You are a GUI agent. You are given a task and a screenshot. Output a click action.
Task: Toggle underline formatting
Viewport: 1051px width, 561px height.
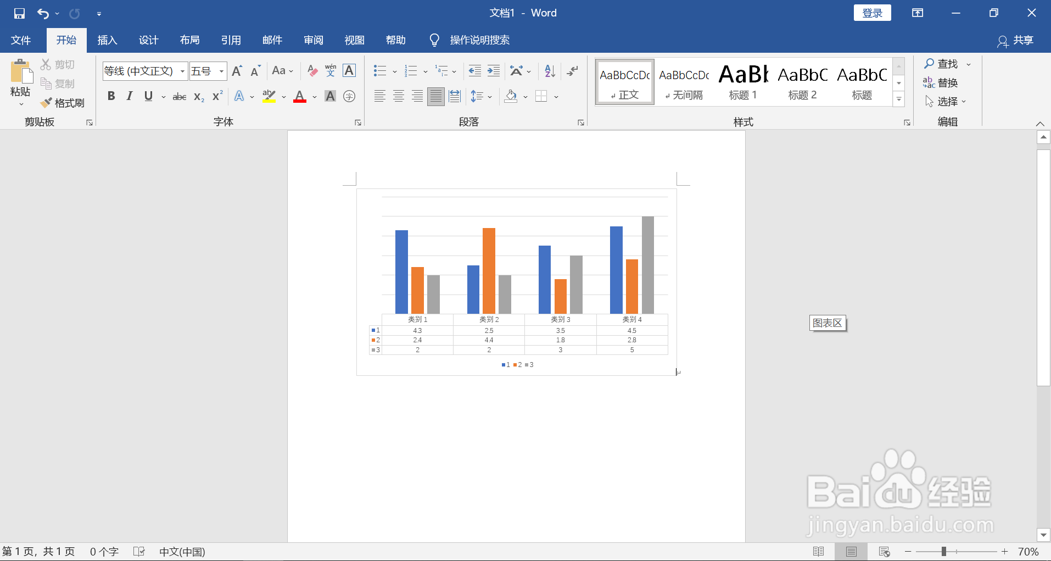click(148, 97)
